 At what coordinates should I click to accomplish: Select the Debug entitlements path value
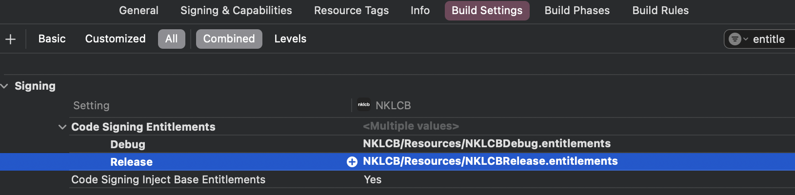486,144
